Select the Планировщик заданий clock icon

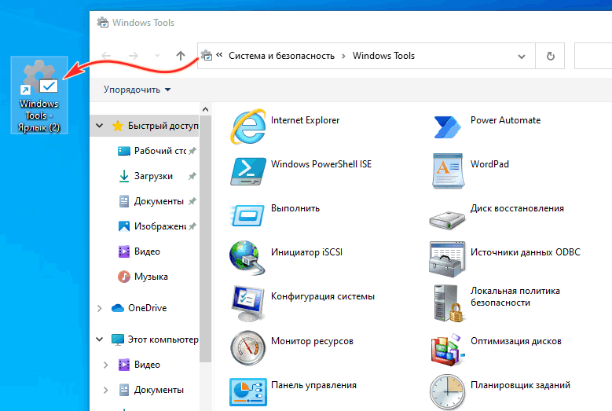[447, 392]
